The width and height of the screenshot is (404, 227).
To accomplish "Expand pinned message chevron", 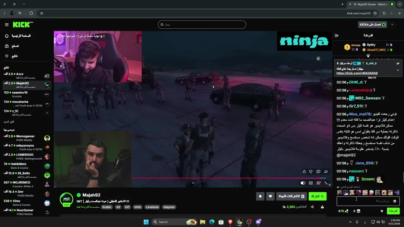I will point(398,70).
